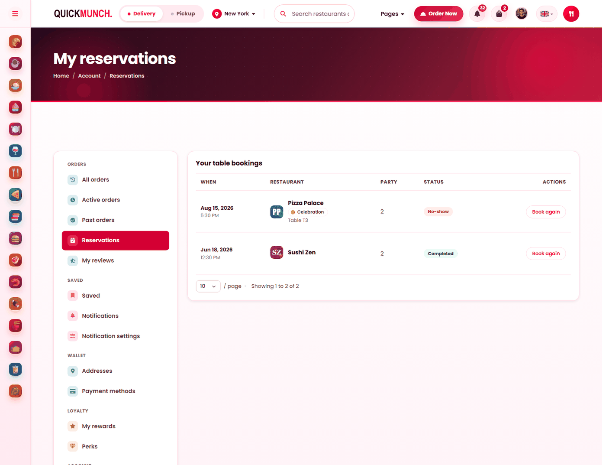Open the user profile avatar
Screen dimensions: 606x465
pos(522,14)
